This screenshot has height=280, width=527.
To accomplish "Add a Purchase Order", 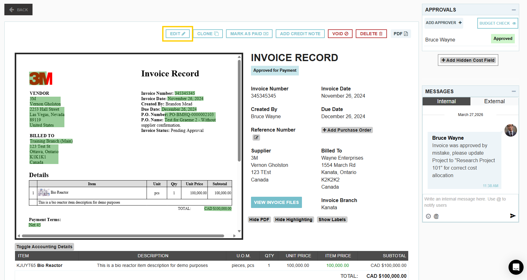I will 347,130.
